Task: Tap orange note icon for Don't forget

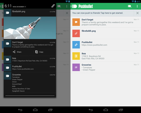Action: [x=76, y=22]
